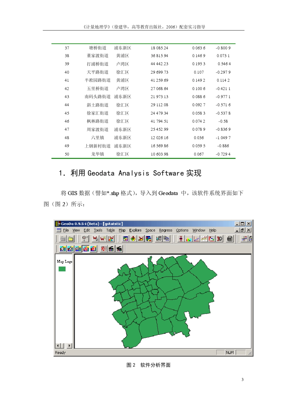Open the box plot icon

[x=181, y=239]
